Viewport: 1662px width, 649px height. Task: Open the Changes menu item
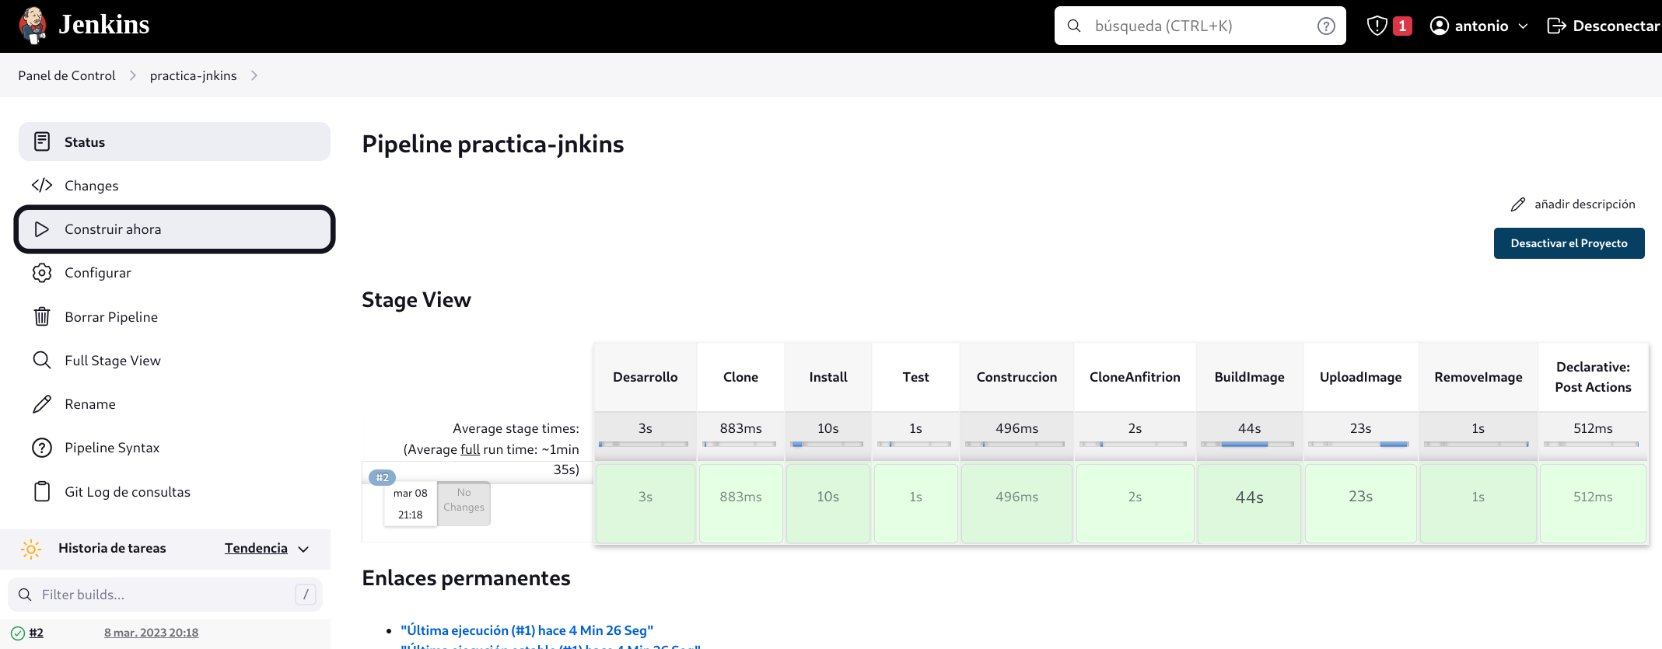click(174, 185)
